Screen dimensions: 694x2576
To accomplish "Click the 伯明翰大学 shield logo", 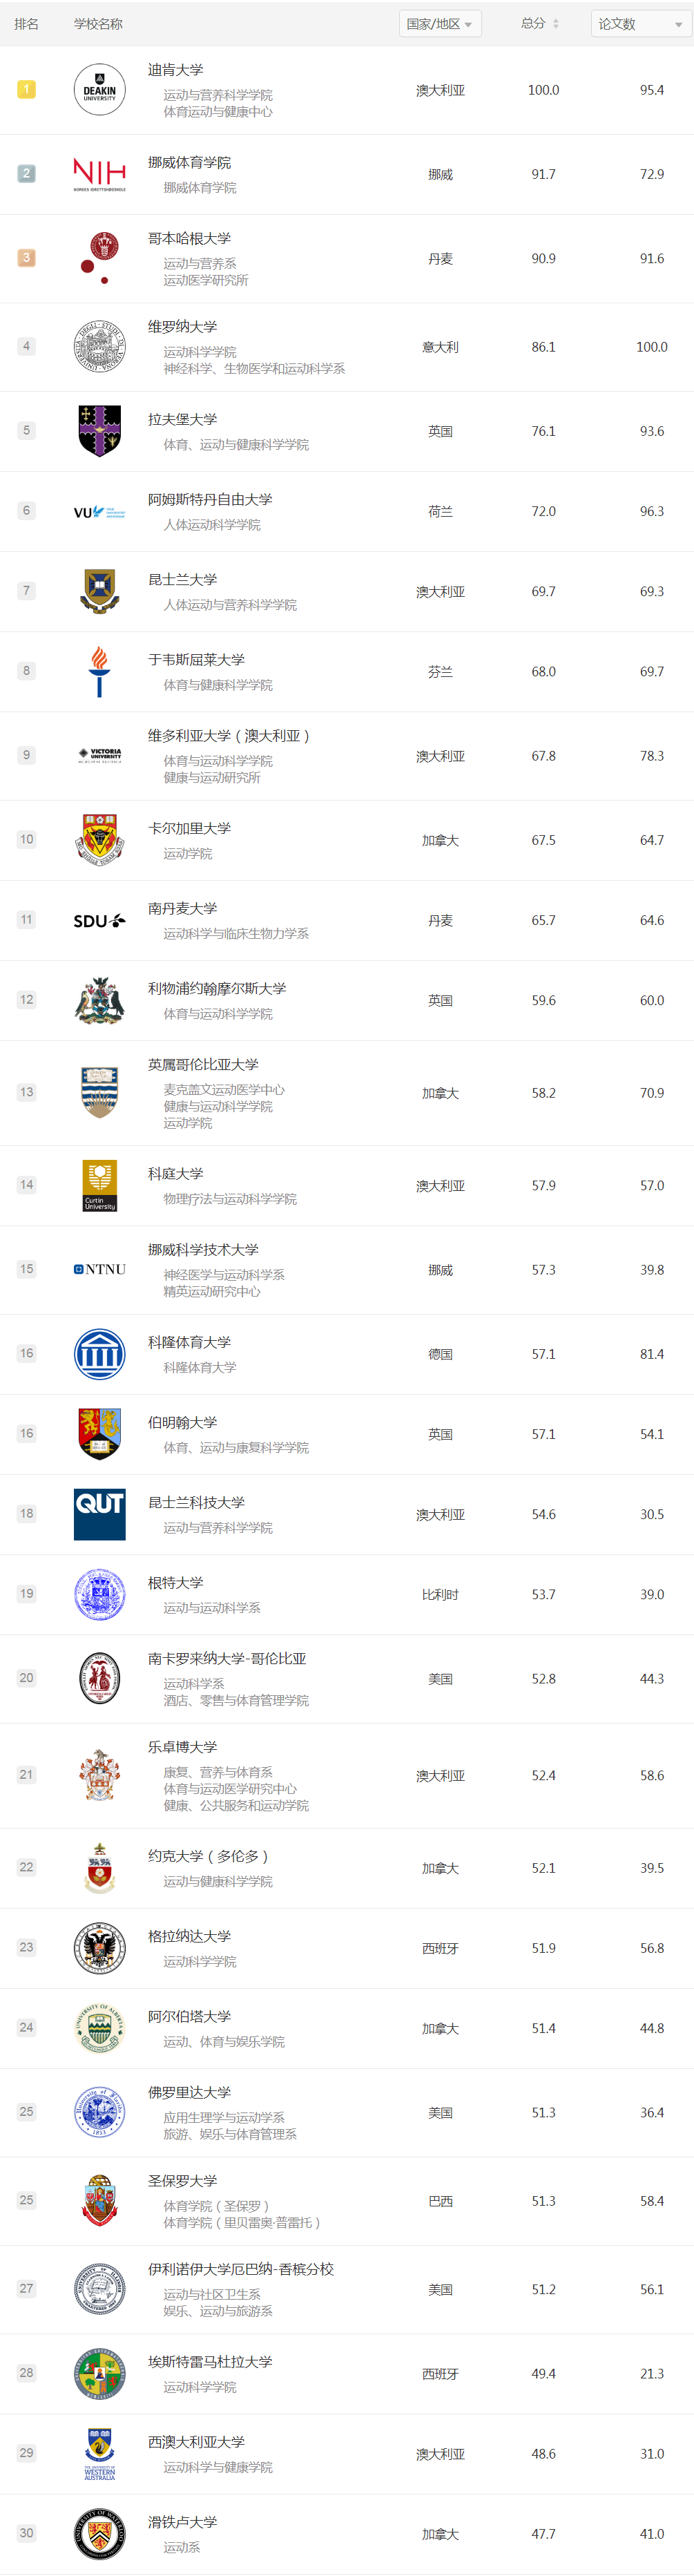I will point(100,1434).
